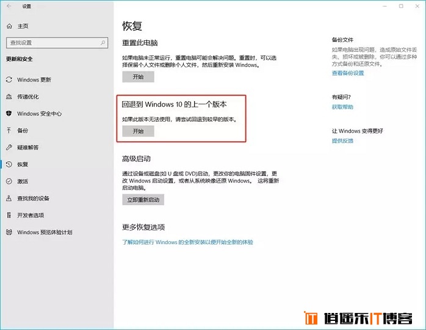Screen dimensions: 426x330
Task: Select Windows 安全中心 in sidebar
Action: pyautogui.click(x=40, y=113)
